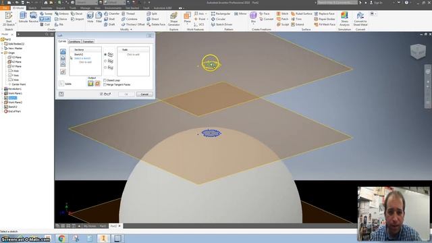
Task: Open the Shape Generator
Action: point(173,19)
